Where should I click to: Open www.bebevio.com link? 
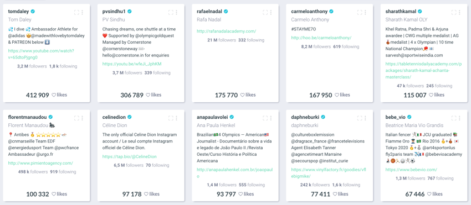point(411,170)
